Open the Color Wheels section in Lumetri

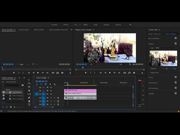[x=153, y=83]
